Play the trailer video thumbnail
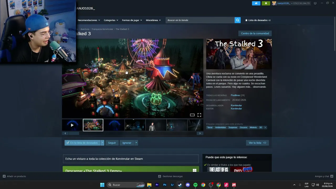Viewport: 336px width, 189px height. tap(72, 125)
